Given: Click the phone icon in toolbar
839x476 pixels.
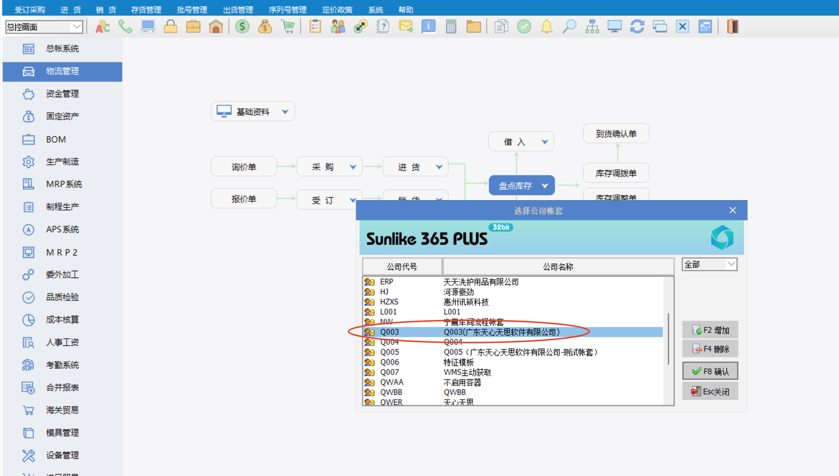Looking at the screenshot, I should (125, 27).
